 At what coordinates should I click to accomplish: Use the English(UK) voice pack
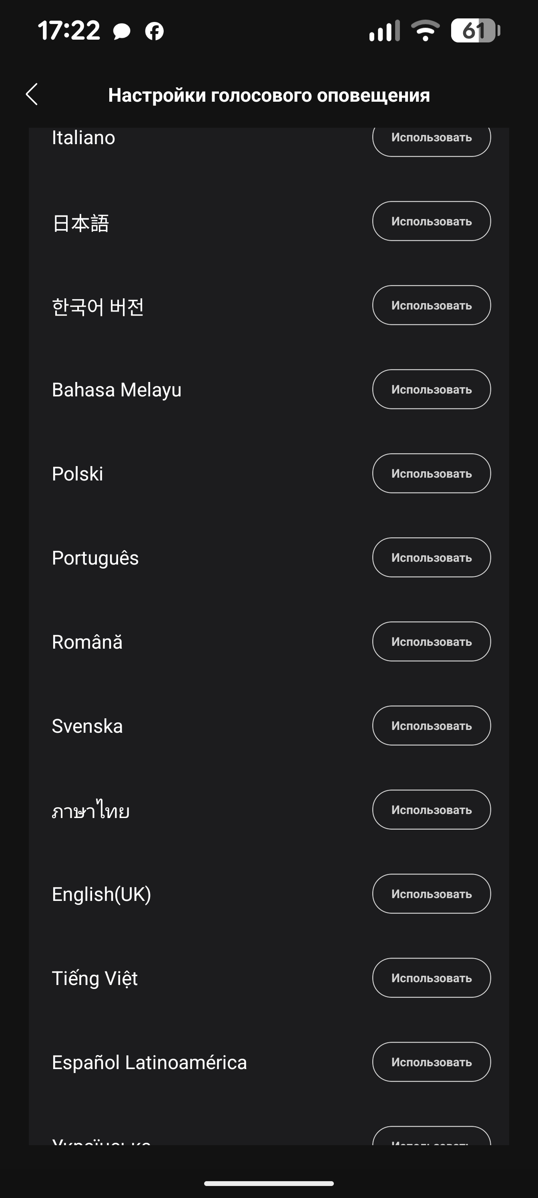pyautogui.click(x=431, y=894)
